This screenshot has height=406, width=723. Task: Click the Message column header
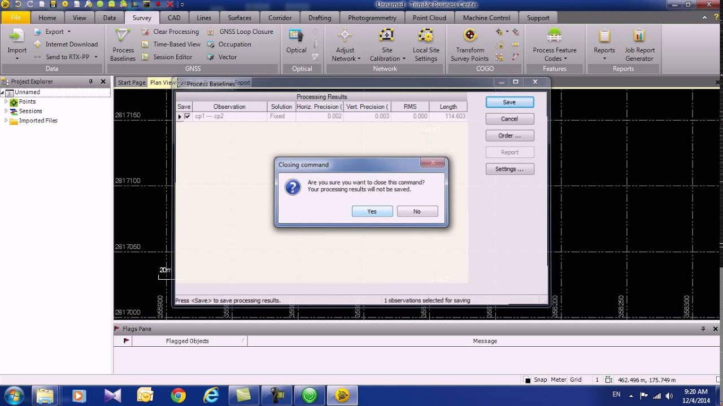485,341
